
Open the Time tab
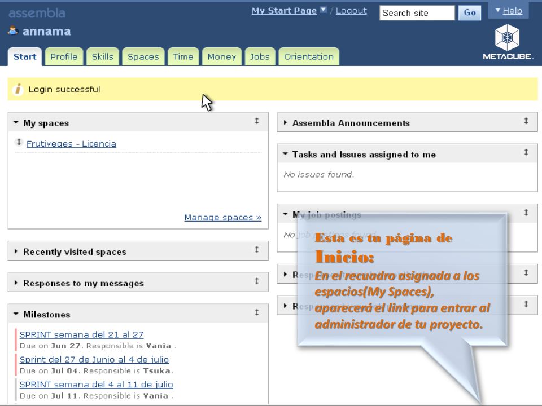pyautogui.click(x=183, y=56)
